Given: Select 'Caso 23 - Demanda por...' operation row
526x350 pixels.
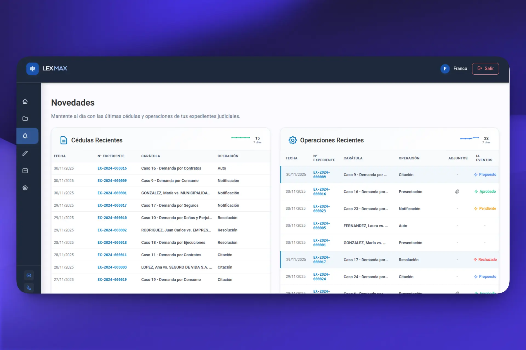Looking at the screenshot, I should pos(390,209).
